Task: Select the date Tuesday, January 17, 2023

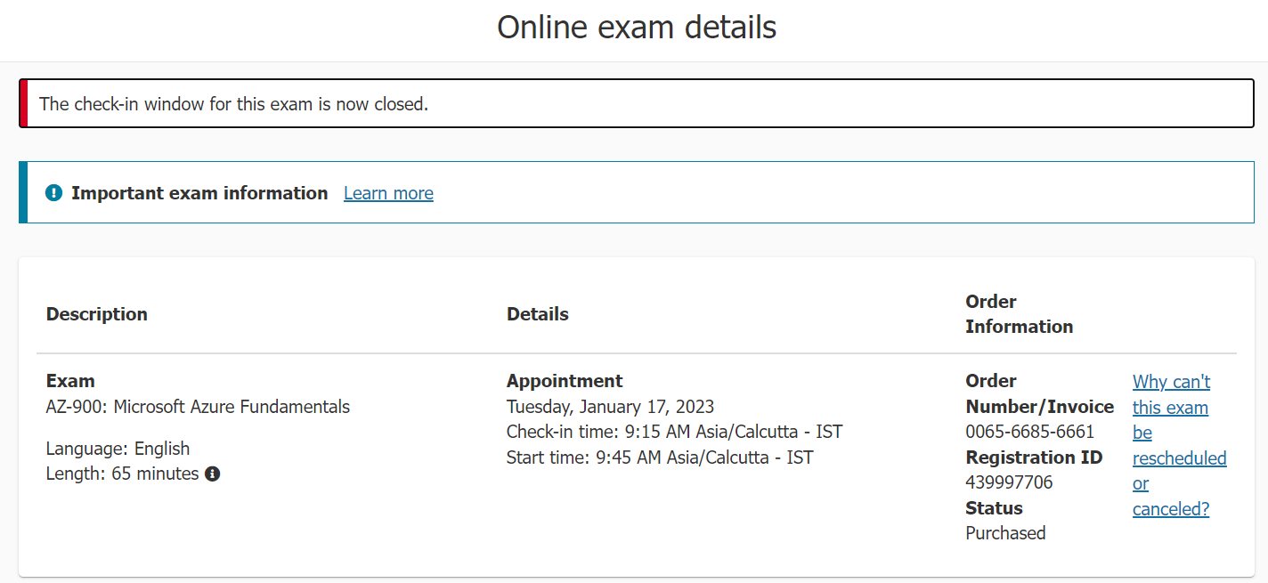Action: tap(610, 407)
